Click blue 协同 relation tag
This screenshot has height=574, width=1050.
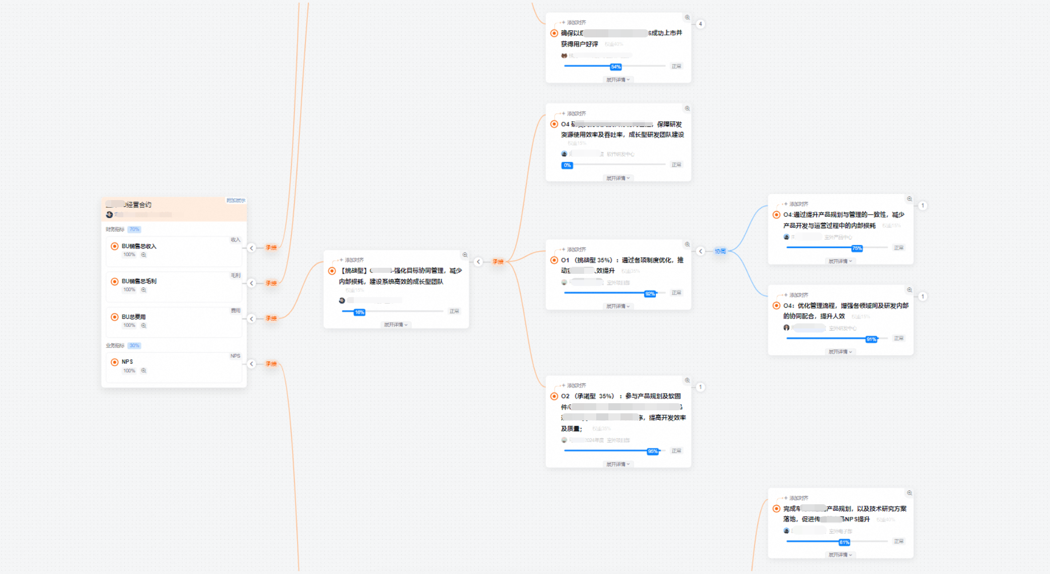pyautogui.click(x=720, y=251)
